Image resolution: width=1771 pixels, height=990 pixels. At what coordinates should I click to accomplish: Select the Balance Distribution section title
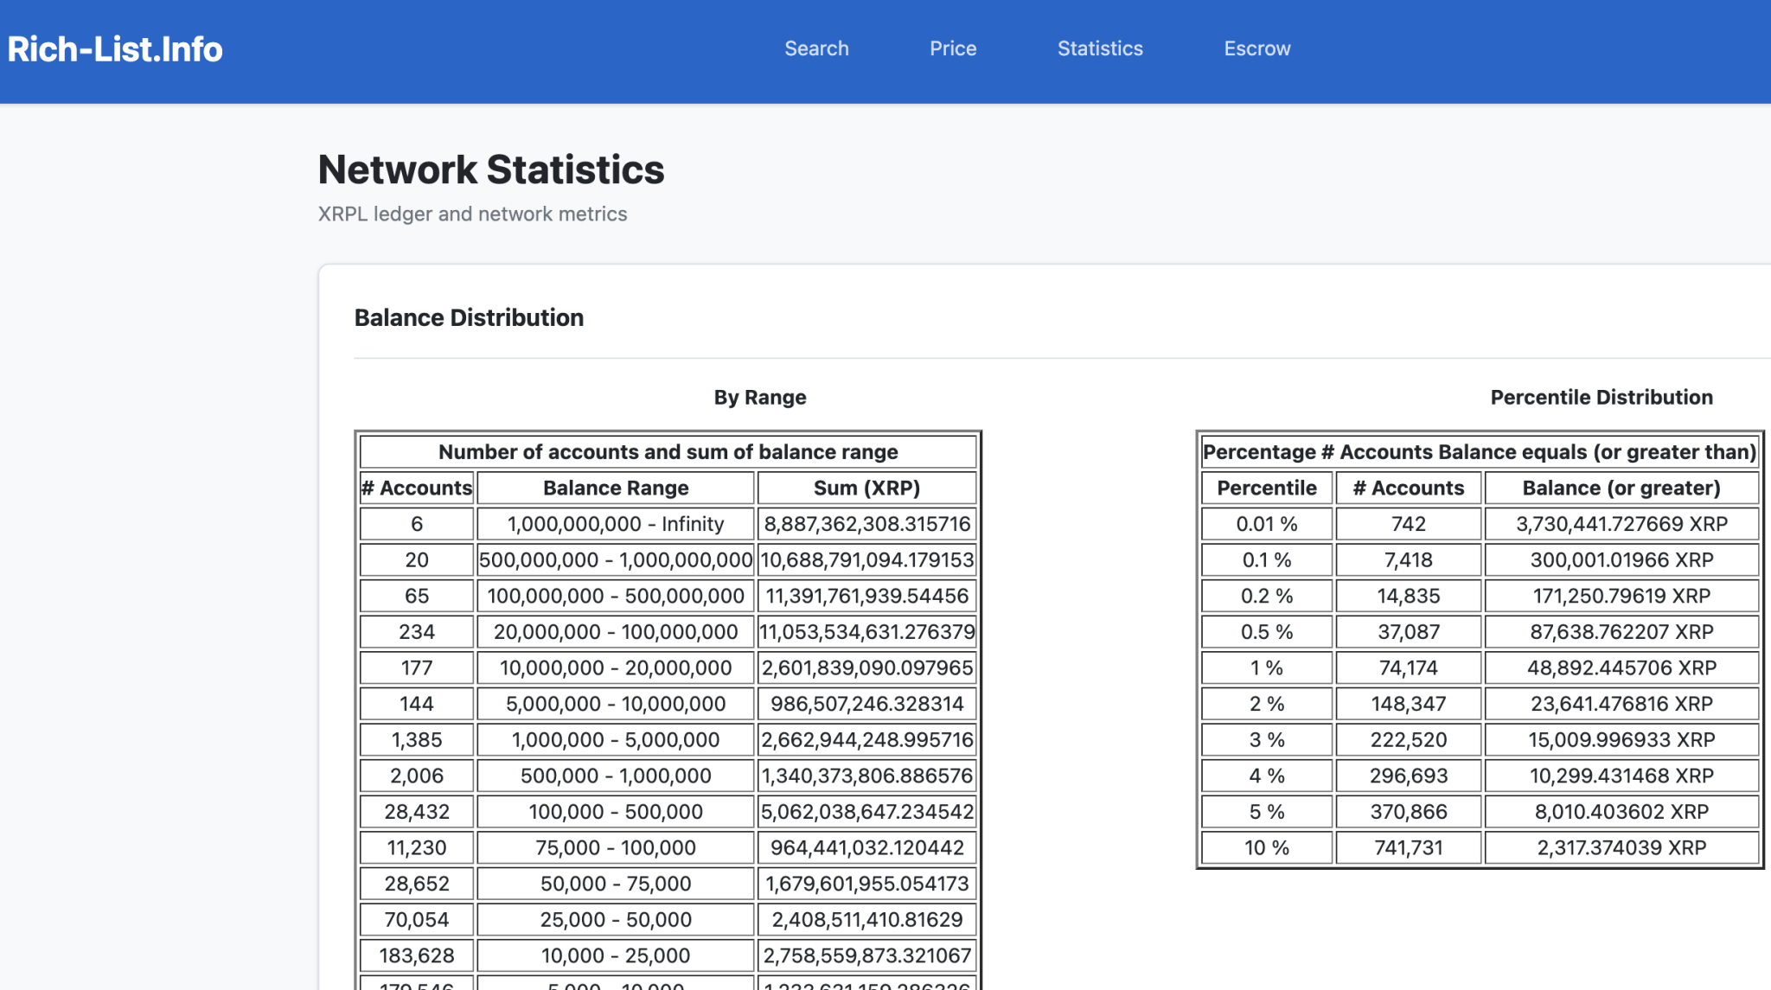click(469, 317)
